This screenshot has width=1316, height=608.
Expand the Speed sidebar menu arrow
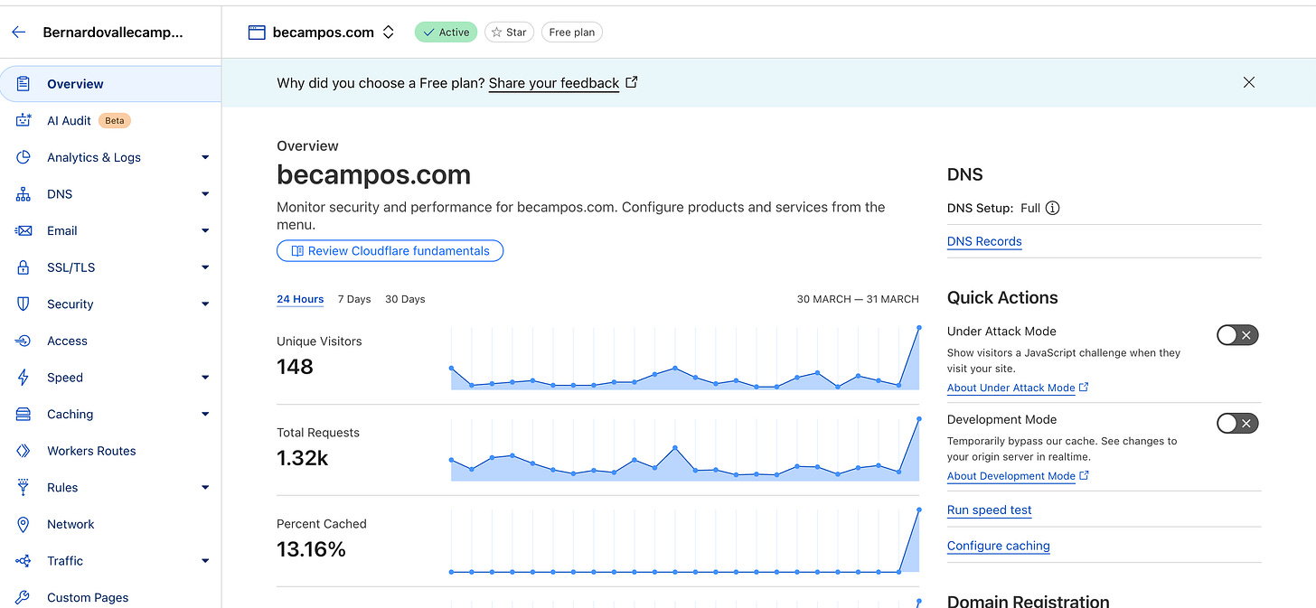tap(205, 378)
